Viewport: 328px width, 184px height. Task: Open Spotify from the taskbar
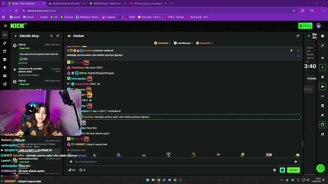pos(175,180)
